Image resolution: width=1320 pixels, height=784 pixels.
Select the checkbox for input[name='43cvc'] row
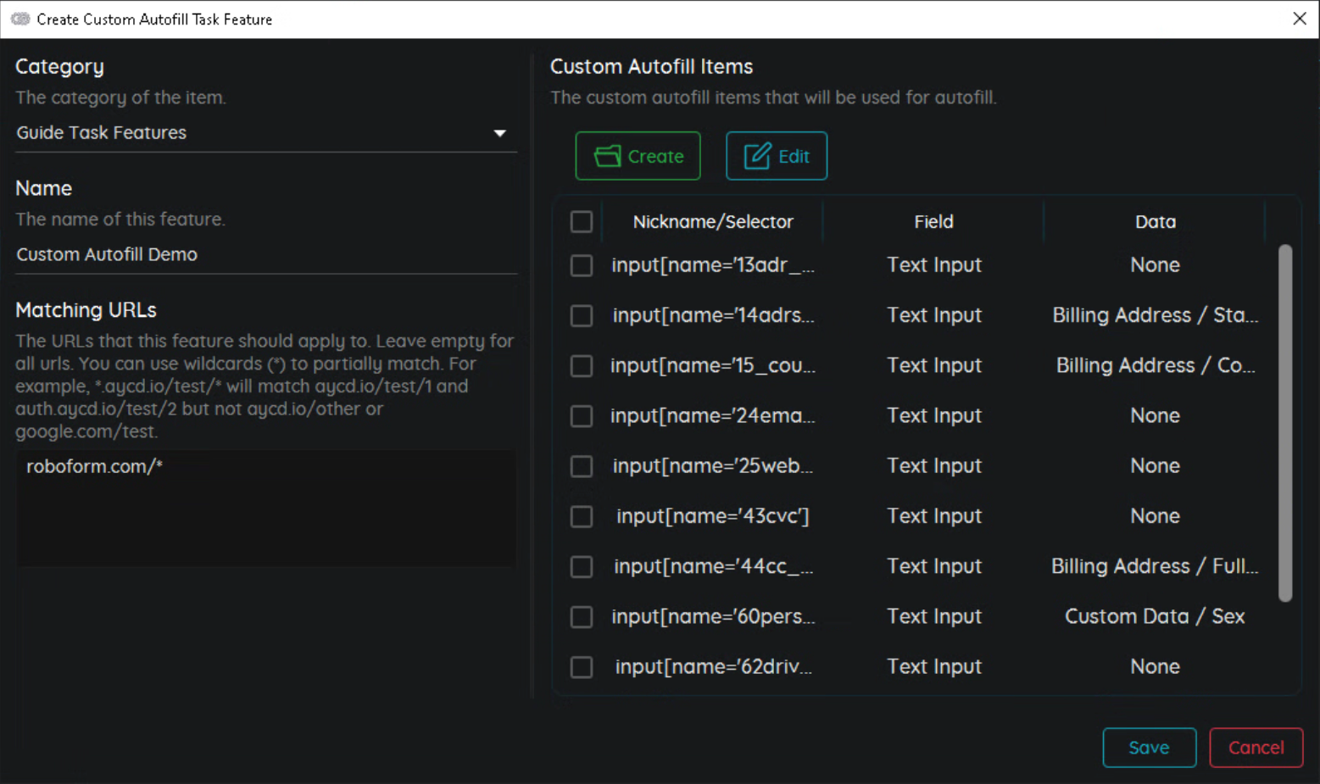(x=582, y=516)
